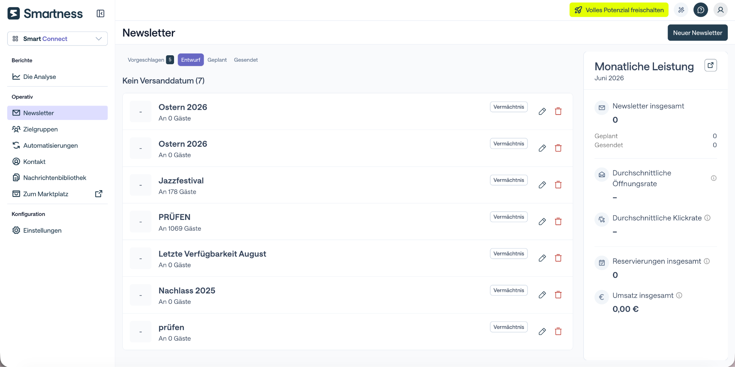Create a Neuer Newsletter
Screen dimensions: 735x367
click(698, 33)
